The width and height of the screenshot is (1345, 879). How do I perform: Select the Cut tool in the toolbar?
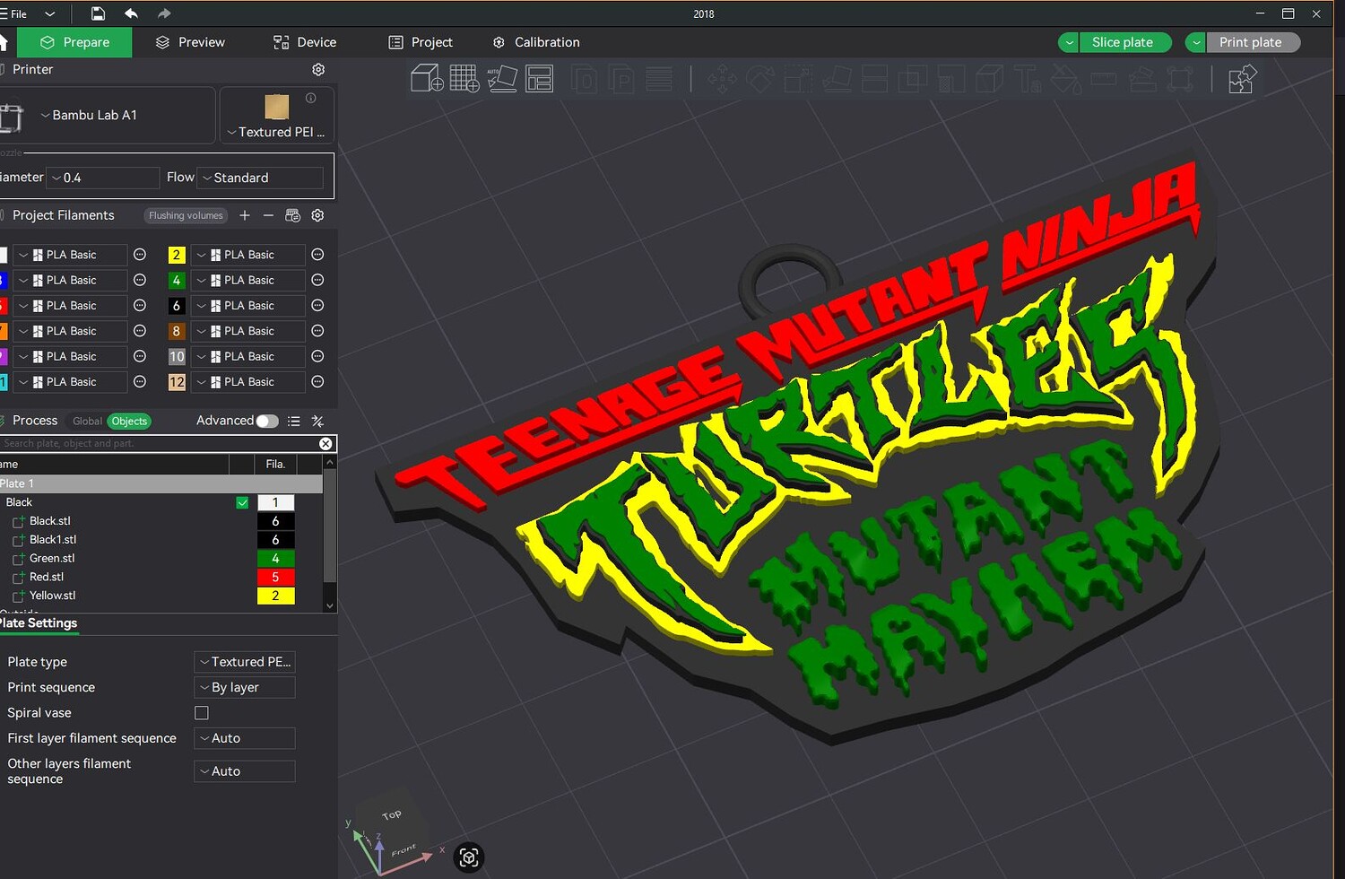pos(874,79)
